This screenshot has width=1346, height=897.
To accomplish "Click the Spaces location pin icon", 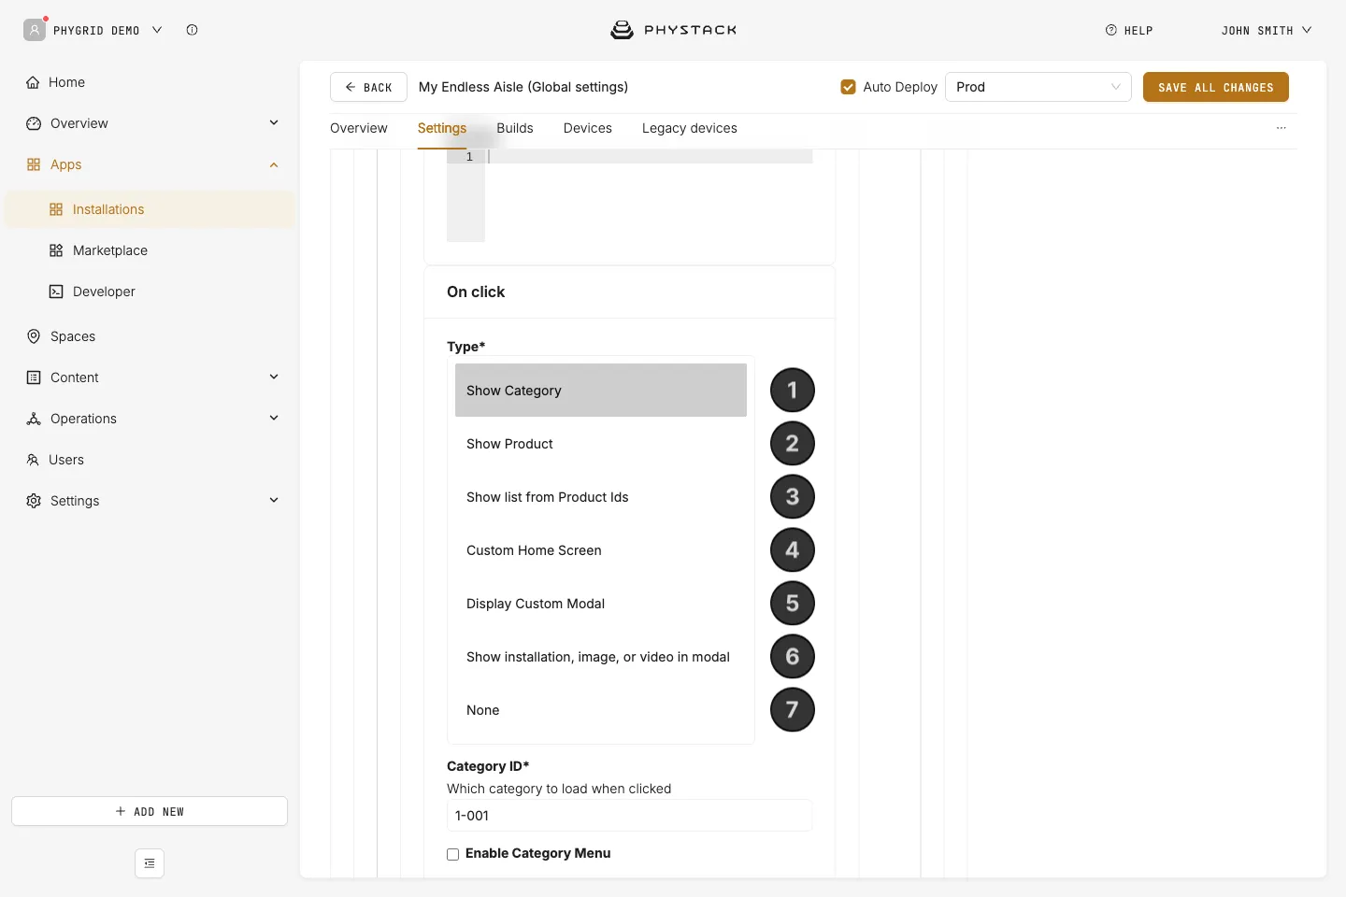I will [x=34, y=336].
